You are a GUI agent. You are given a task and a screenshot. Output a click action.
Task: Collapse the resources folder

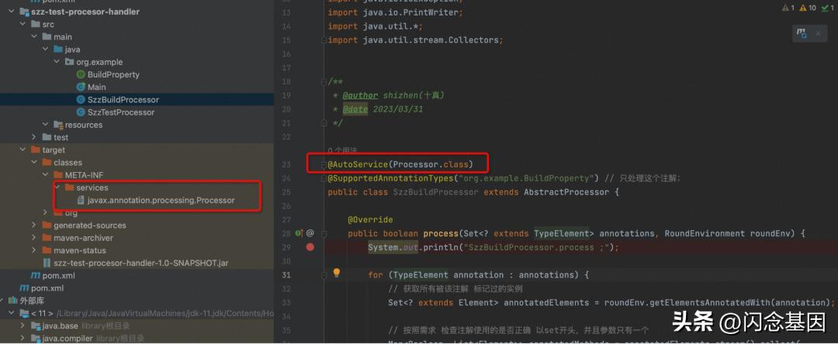point(46,125)
